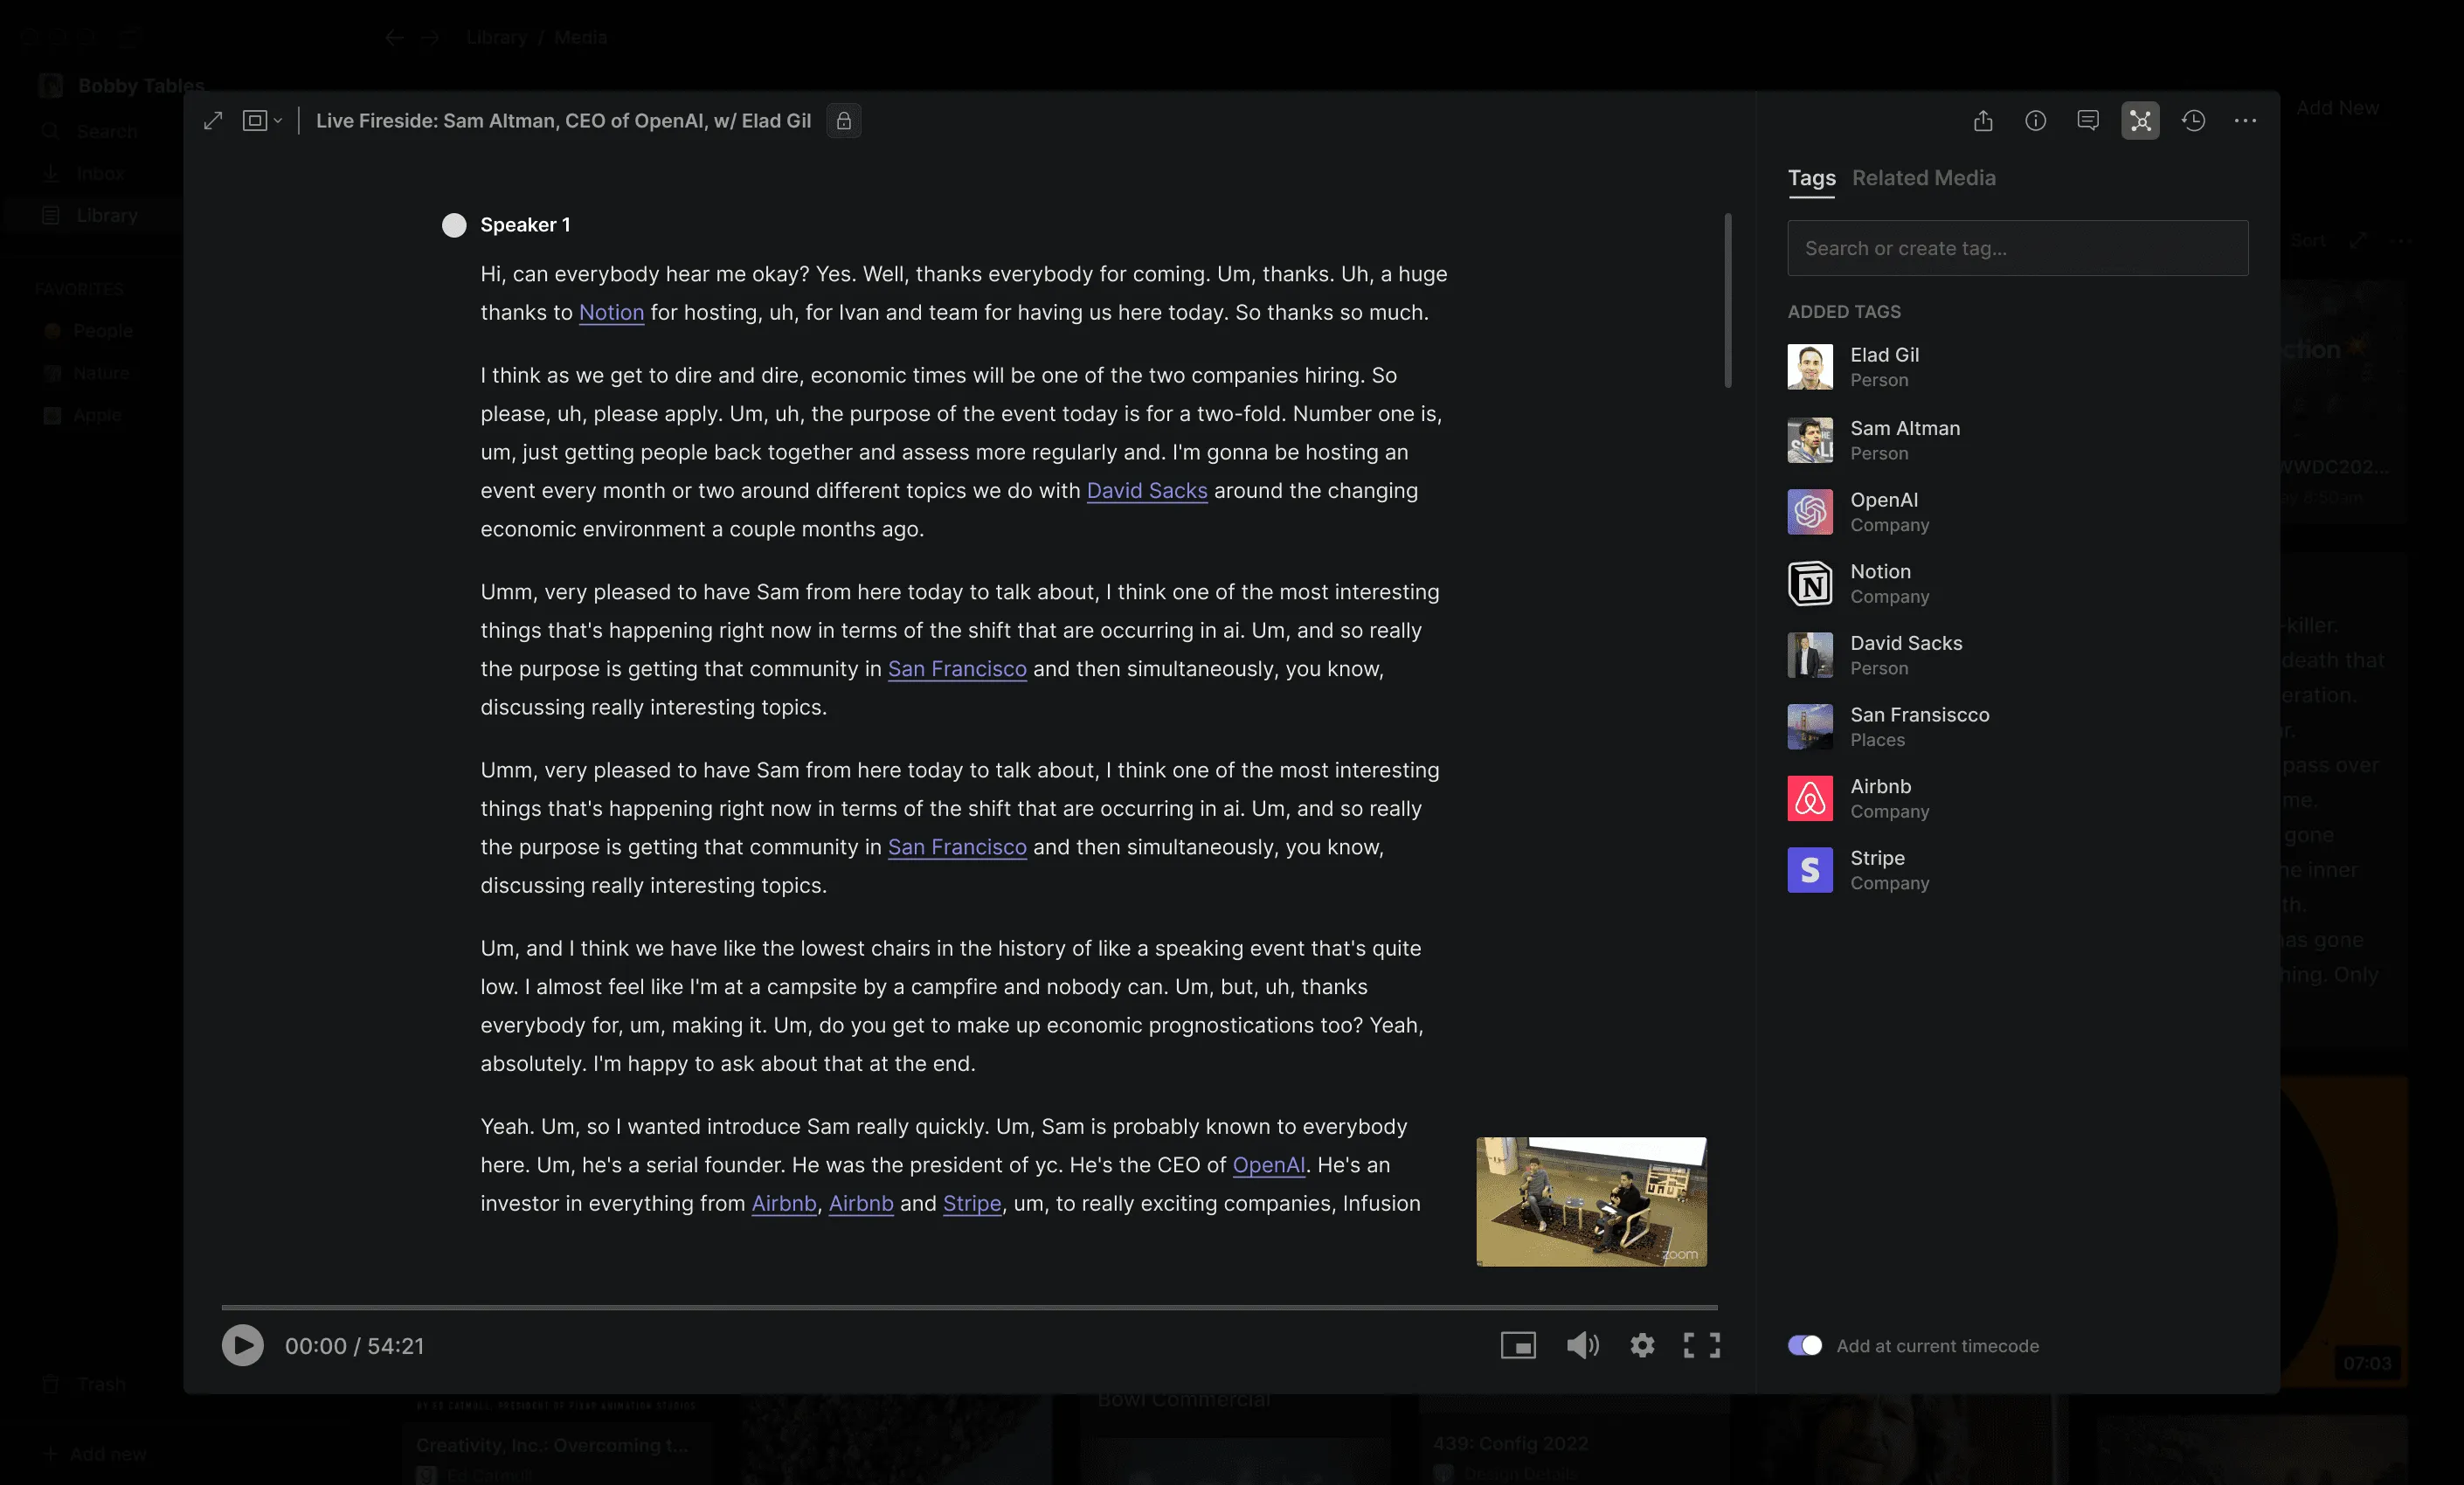Click the transcript scrollbar
Screen dimensions: 2464x1485
click(1727, 300)
